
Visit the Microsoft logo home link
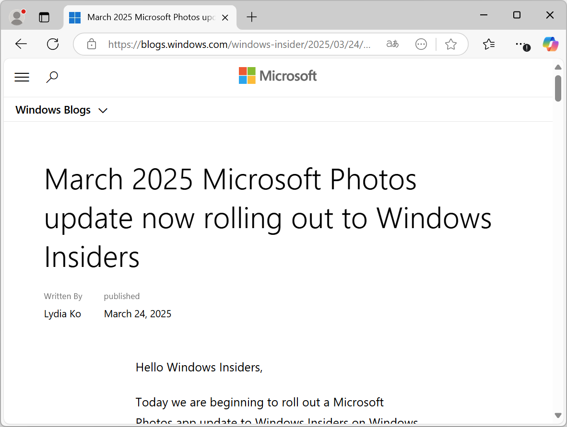[x=278, y=76]
